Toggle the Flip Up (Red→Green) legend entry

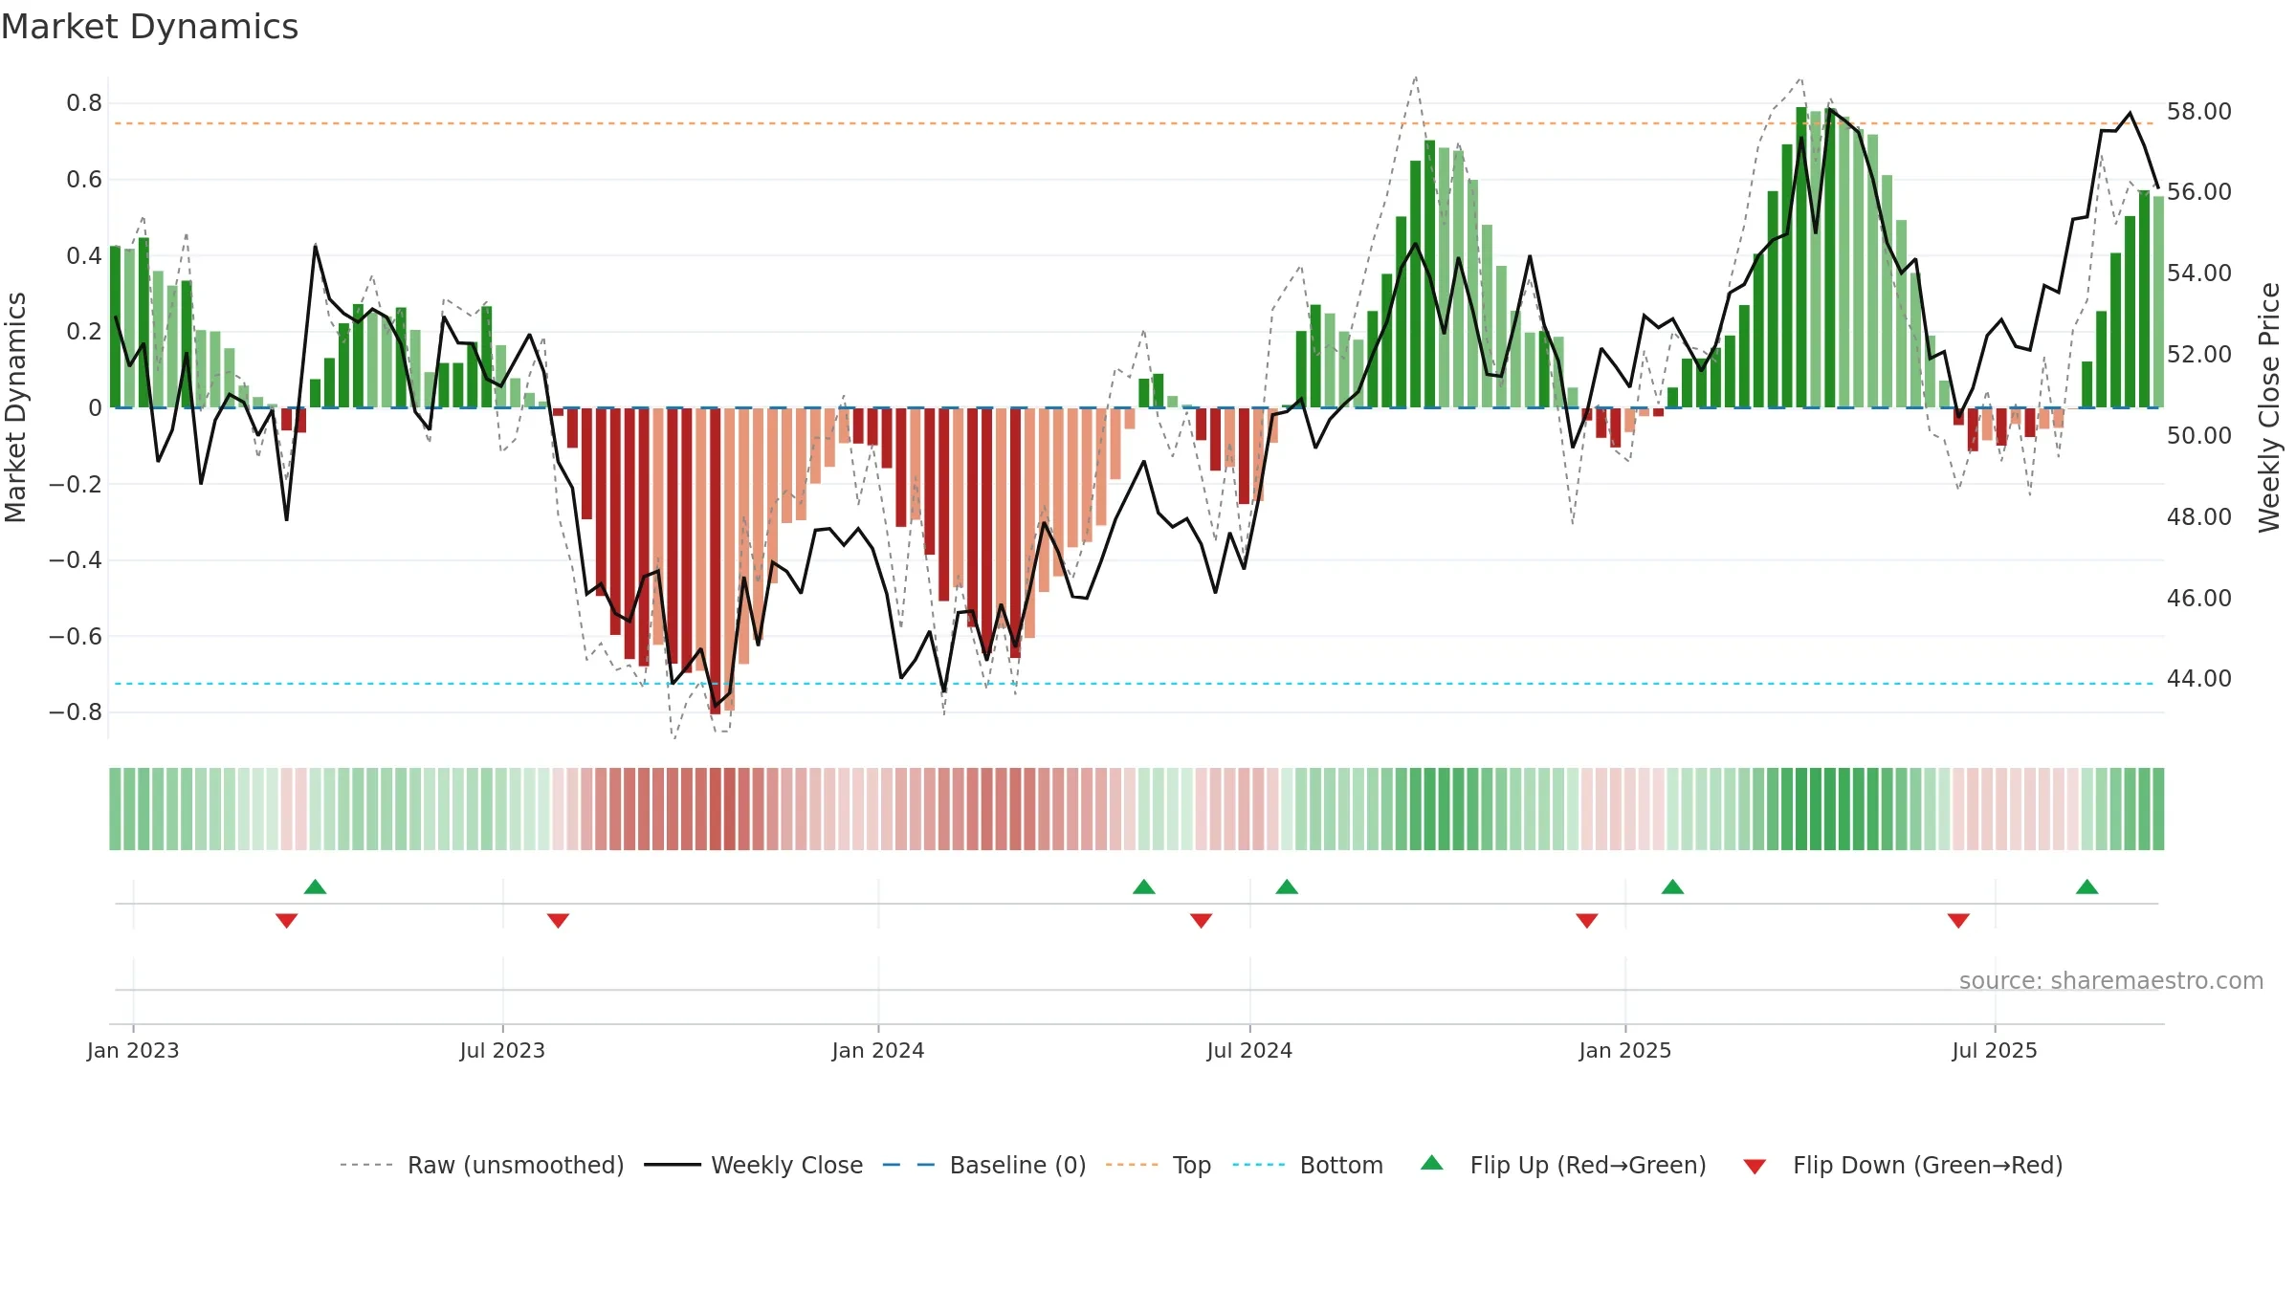click(1563, 1166)
